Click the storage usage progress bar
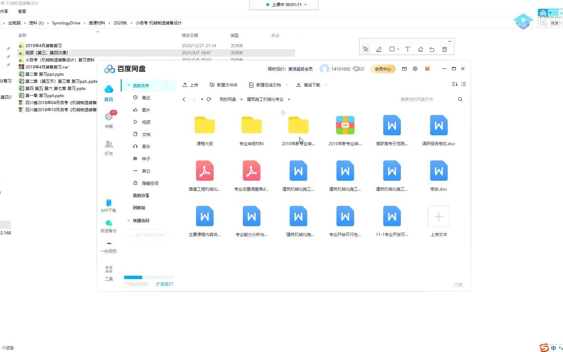Screen dimensions: 563x352 tap(149, 277)
